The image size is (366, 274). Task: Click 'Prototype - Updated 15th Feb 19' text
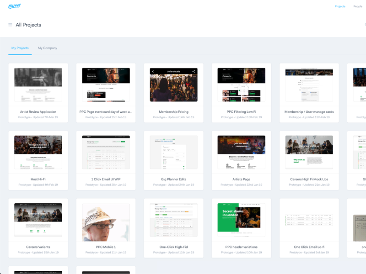point(106,117)
